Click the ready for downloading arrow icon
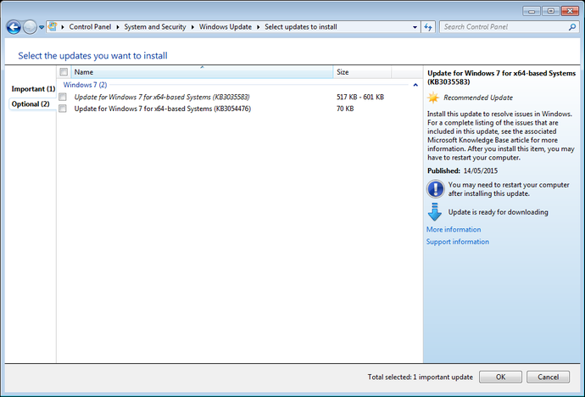This screenshot has height=397, width=585. [x=435, y=212]
